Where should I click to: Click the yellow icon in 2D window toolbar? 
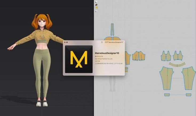pos(96,8)
